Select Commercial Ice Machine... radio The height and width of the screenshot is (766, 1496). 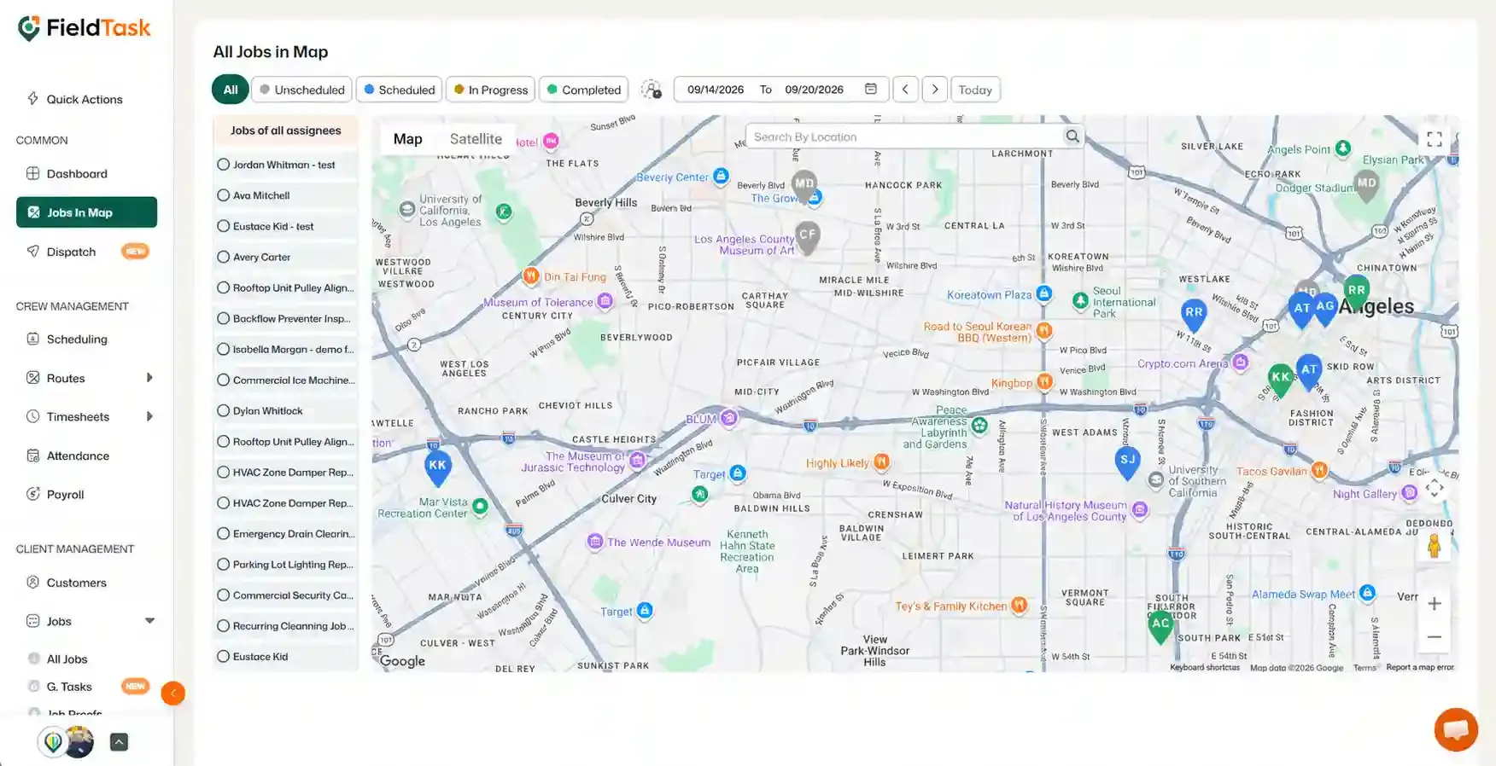(x=223, y=380)
